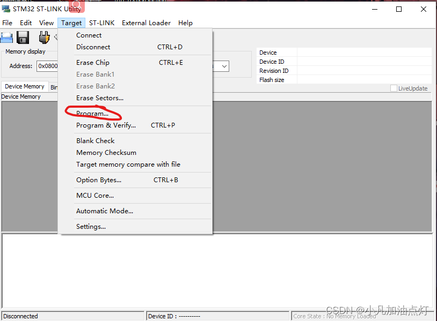Click the Device ID value field
Image resolution: width=437 pixels, height=321 pixels.
point(365,62)
